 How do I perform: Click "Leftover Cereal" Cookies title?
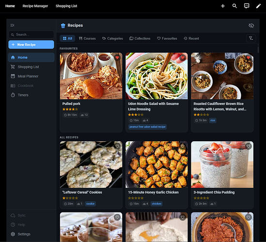point(82,192)
